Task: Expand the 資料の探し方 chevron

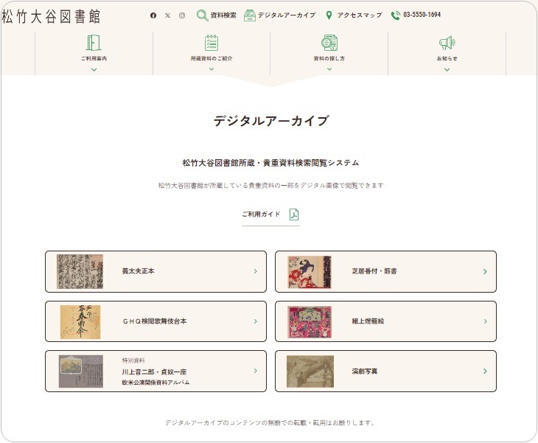Action: click(329, 69)
